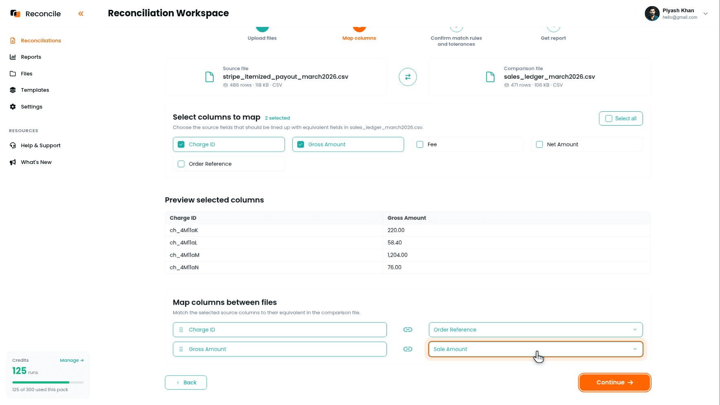Click the Continue button
Image resolution: width=720 pixels, height=405 pixels.
point(614,383)
